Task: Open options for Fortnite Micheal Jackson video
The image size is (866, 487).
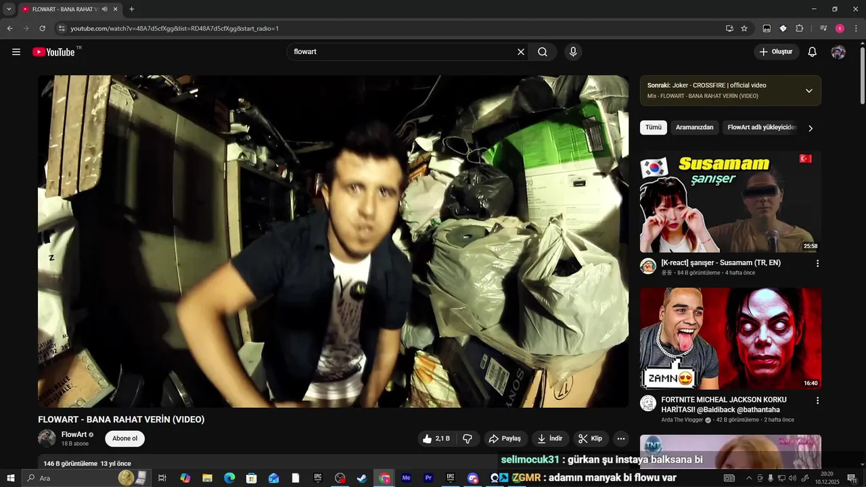Action: [817, 400]
